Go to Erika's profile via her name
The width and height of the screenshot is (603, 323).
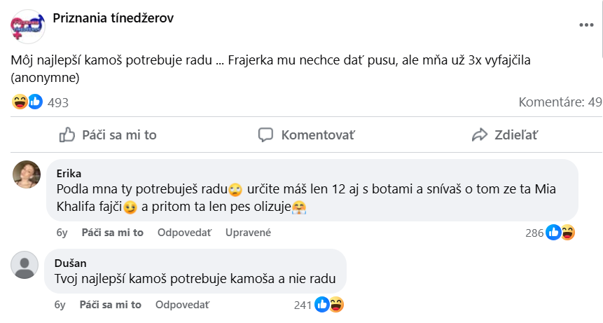[x=69, y=173]
